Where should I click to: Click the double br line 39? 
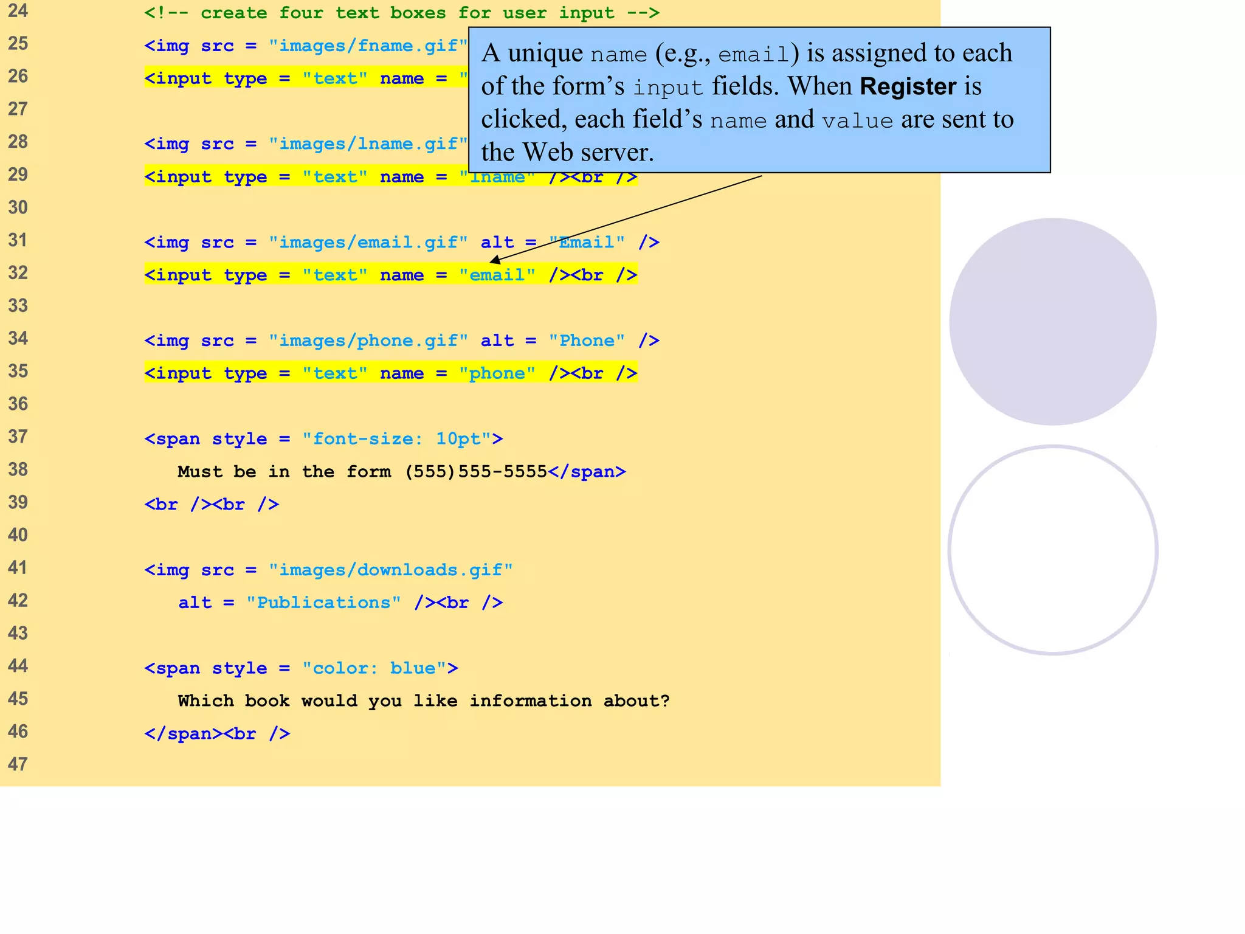(x=212, y=505)
